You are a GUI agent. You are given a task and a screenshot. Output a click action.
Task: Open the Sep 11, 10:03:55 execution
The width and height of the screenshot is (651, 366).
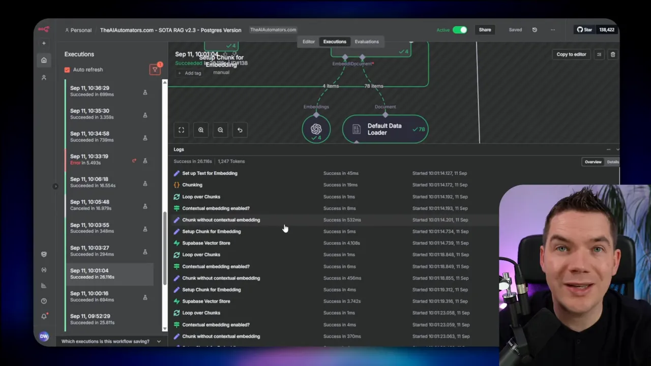click(x=109, y=228)
